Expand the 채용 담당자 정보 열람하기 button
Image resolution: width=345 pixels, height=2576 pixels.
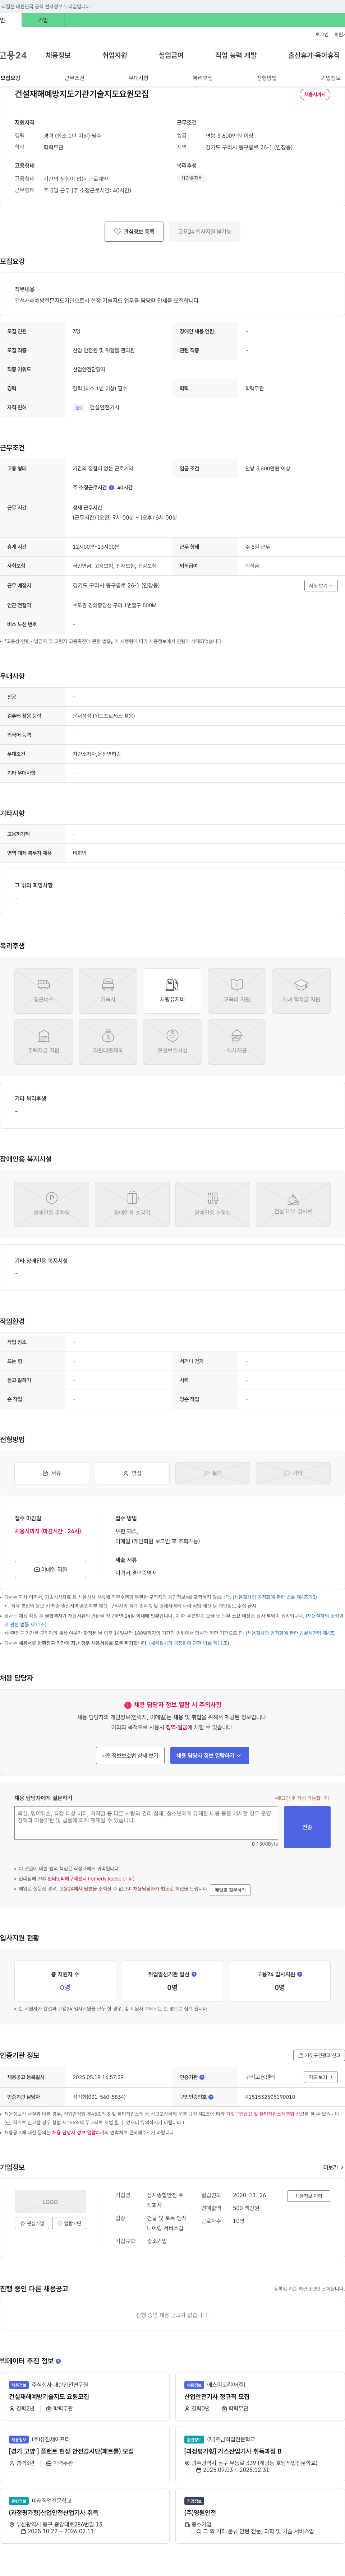pos(209,1755)
